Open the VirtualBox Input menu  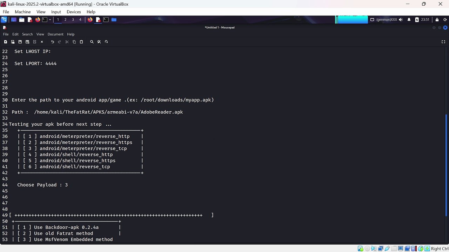click(x=56, y=12)
